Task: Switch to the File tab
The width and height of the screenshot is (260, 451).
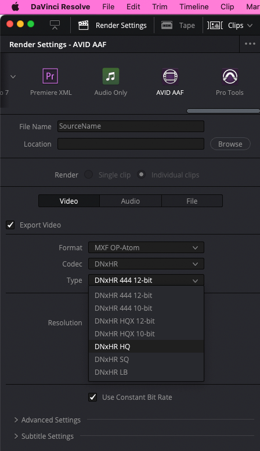Action: coord(192,201)
